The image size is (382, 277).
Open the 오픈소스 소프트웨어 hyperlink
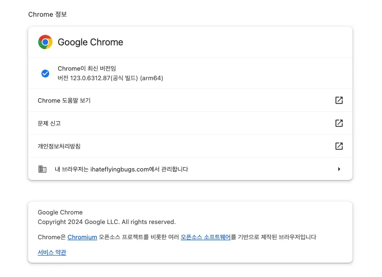206,237
